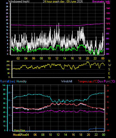
Task: Click wind direction scale value 360
Action: (x=8, y=61)
